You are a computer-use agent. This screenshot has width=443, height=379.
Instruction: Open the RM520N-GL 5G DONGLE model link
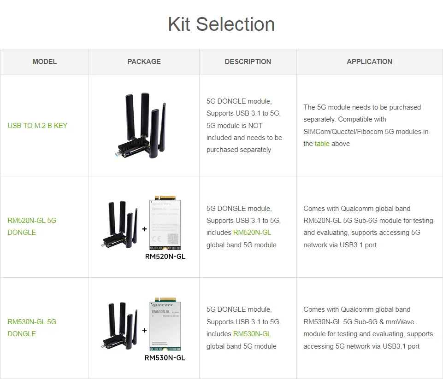coord(32,226)
